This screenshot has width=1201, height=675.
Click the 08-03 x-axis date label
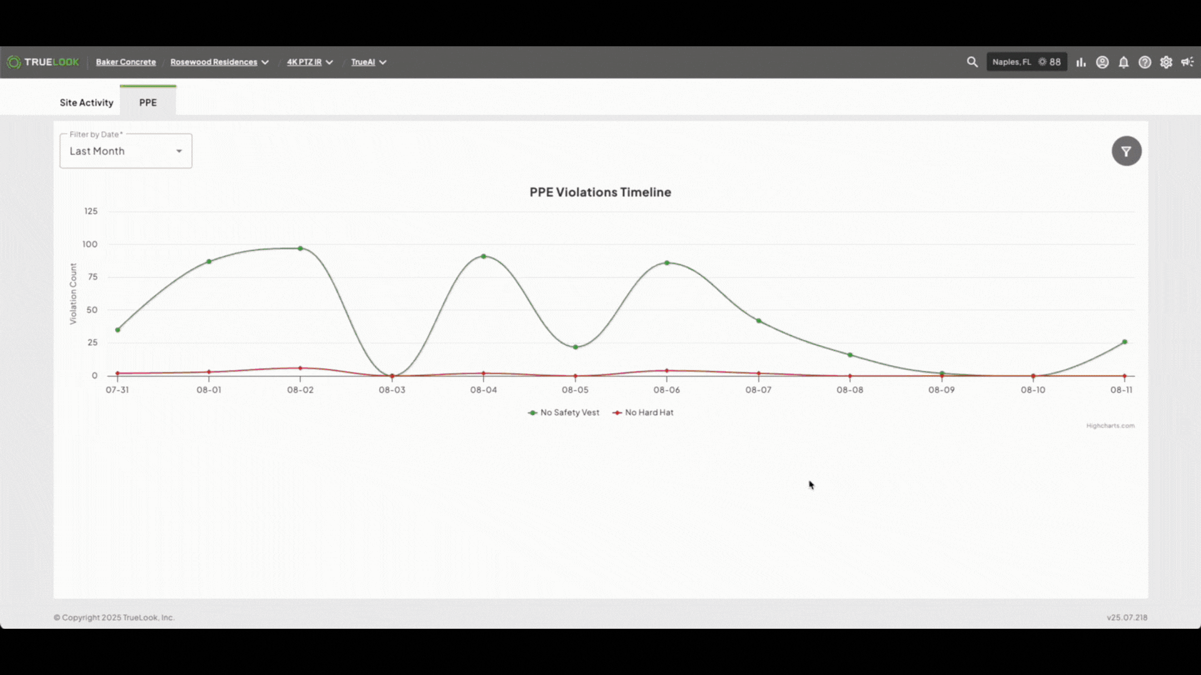392,390
